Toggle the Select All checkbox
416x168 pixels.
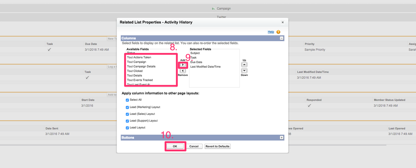(127, 100)
